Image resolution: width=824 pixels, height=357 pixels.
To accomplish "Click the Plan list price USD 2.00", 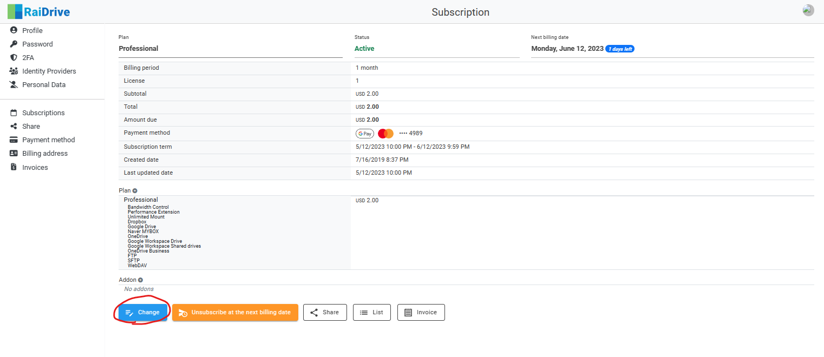I will (367, 201).
